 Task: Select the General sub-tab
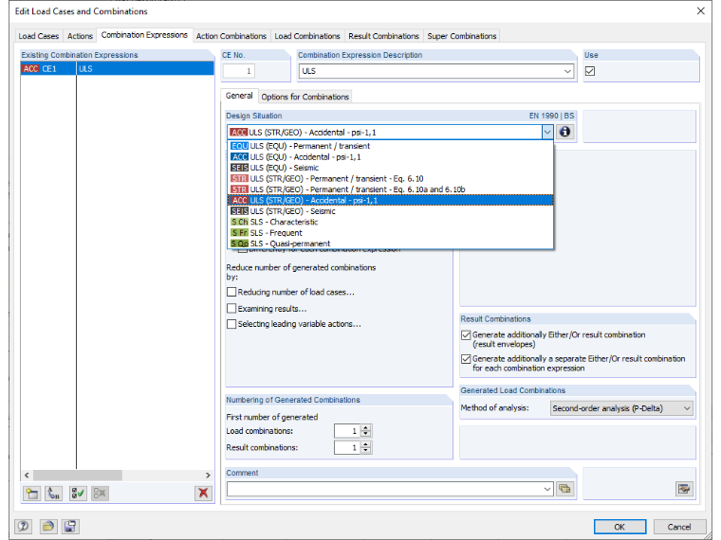tap(239, 96)
